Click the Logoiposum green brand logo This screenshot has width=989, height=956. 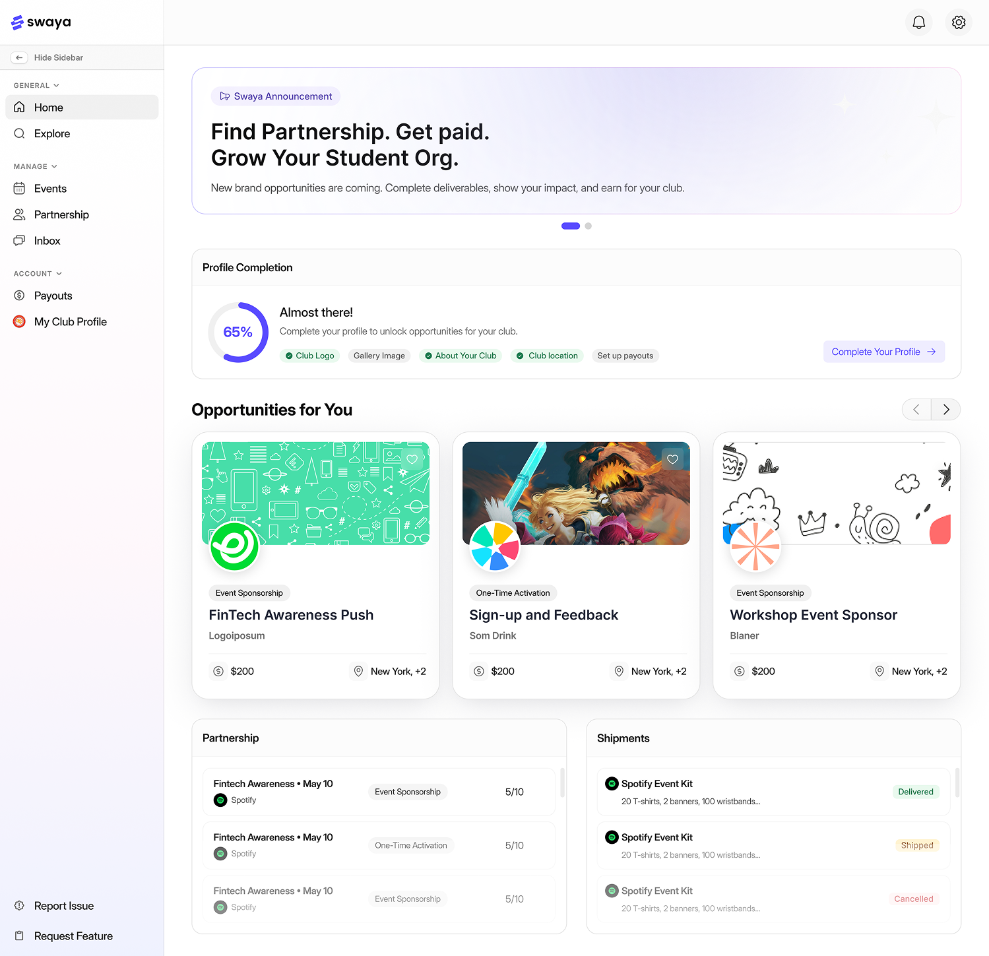[234, 546]
